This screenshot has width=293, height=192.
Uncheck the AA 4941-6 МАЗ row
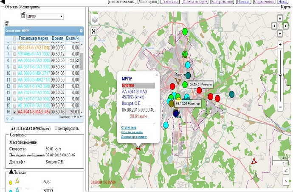tap(15, 112)
